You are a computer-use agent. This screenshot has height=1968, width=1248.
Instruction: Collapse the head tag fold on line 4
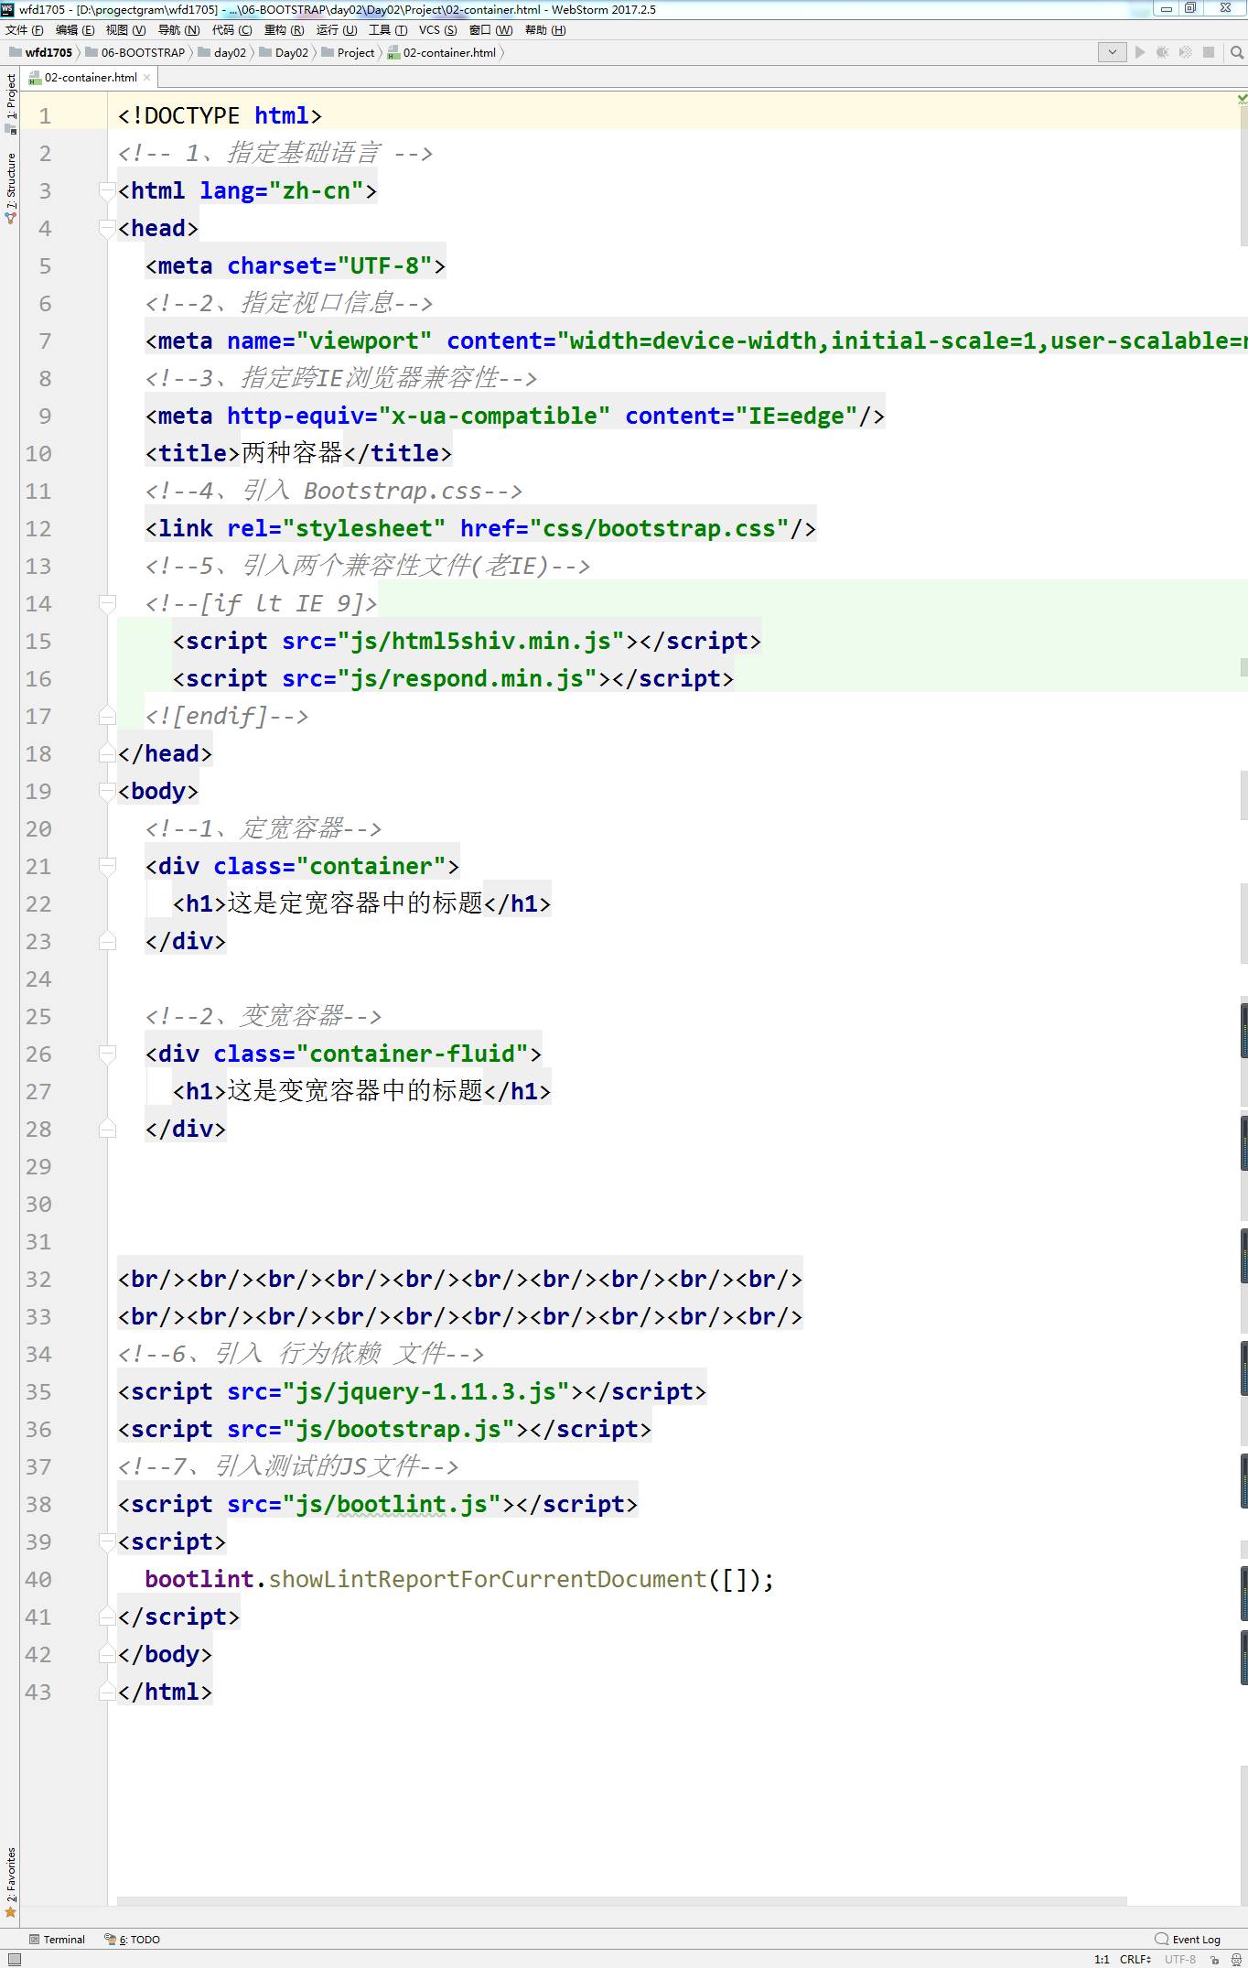(x=107, y=228)
